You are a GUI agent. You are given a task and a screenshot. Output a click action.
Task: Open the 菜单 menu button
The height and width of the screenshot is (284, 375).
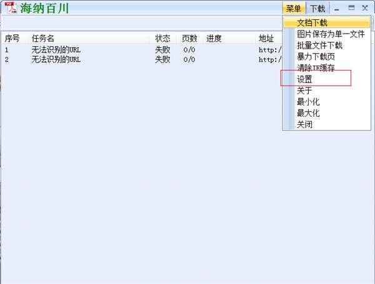coord(294,9)
